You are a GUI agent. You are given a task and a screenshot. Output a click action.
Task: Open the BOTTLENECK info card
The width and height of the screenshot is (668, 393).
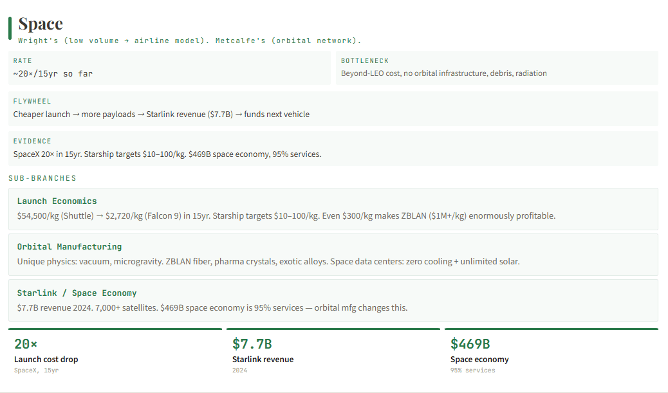click(497, 68)
